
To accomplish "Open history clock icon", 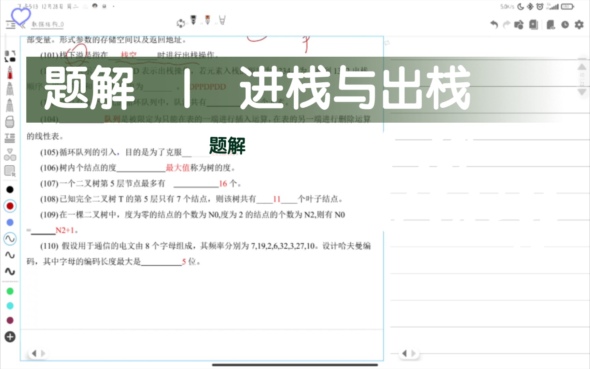I will point(565,25).
